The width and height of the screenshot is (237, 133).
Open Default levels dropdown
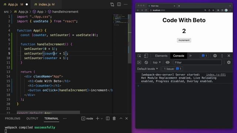[147, 69]
